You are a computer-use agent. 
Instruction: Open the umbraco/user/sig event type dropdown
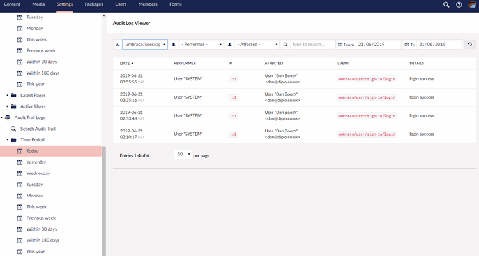click(145, 45)
